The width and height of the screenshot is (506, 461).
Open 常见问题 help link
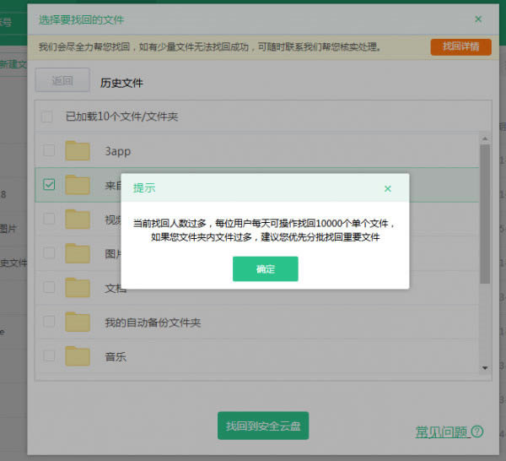pos(441,432)
